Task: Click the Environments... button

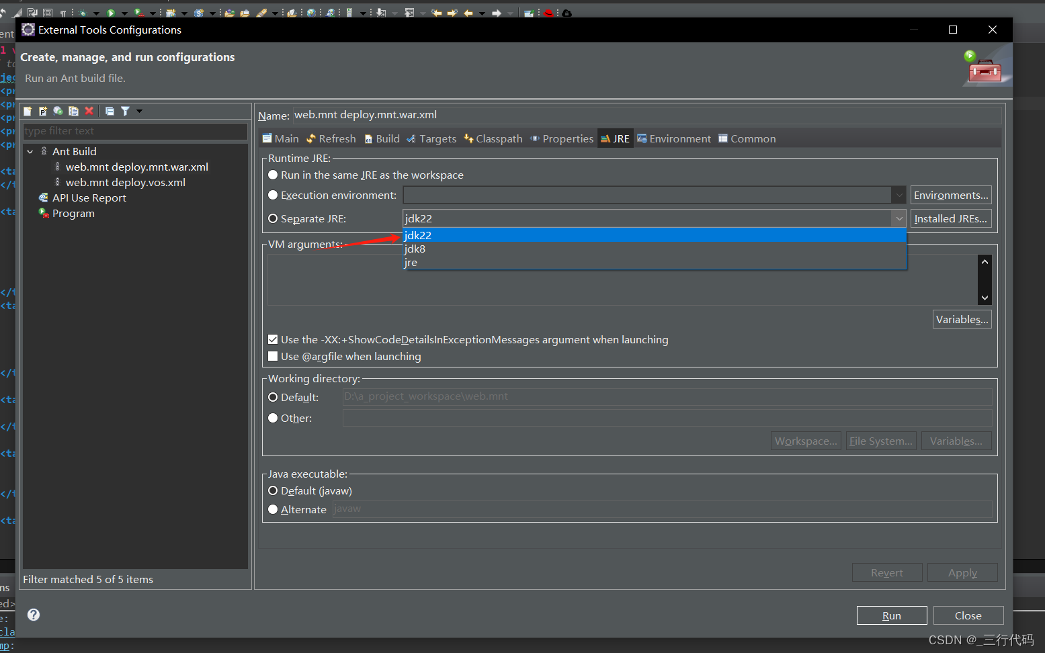Action: click(x=951, y=195)
